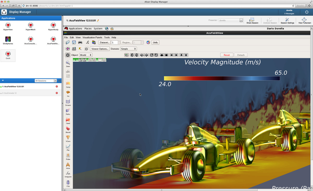Open the Bound boundary surface panel
This screenshot has height=191, width=313.
click(68, 130)
